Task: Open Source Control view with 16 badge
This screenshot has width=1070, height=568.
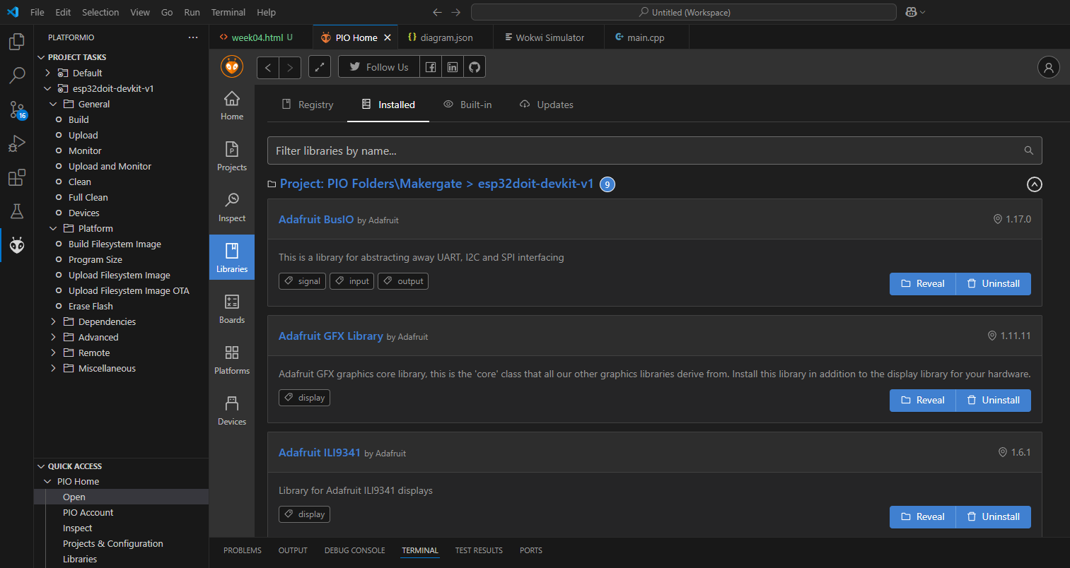Action: point(17,110)
